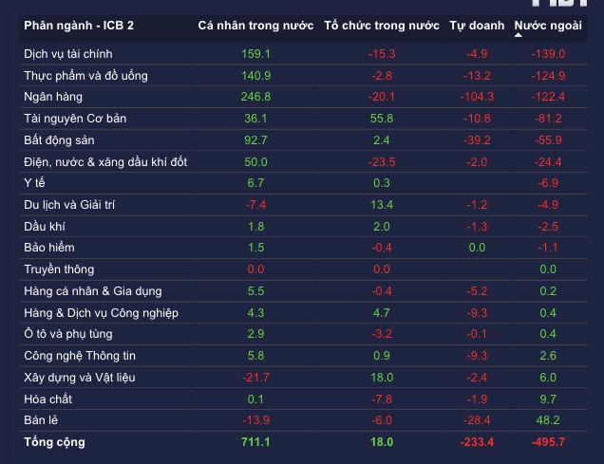Sort by Nước ngoài column header
The height and width of the screenshot is (464, 604).
coord(548,24)
